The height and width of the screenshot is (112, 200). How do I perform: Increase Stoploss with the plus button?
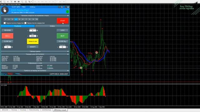coord(12,47)
